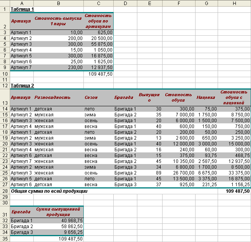Click header 'Стоимость обуви с наценкой'
Viewport: 251px width, 242px height.
point(234,97)
